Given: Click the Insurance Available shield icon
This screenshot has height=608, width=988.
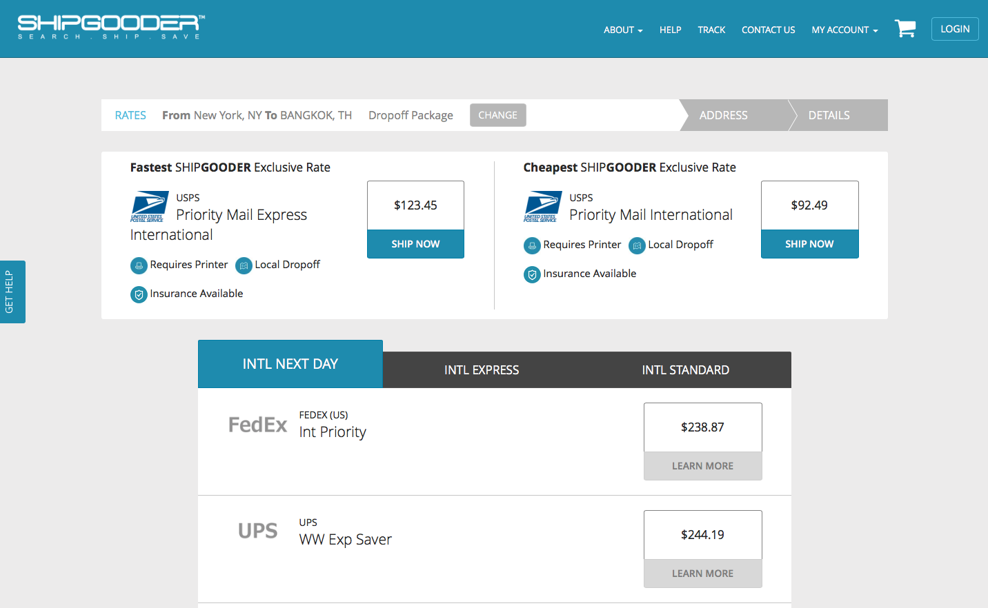Looking at the screenshot, I should coord(138,294).
